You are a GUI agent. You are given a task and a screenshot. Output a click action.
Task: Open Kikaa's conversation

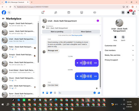point(19,64)
